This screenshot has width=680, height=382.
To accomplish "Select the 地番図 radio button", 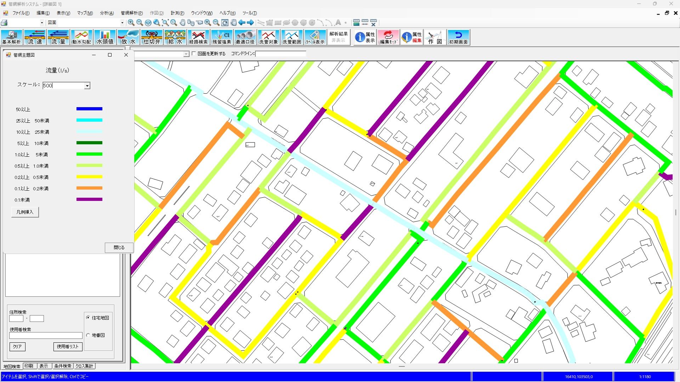I will pos(88,335).
